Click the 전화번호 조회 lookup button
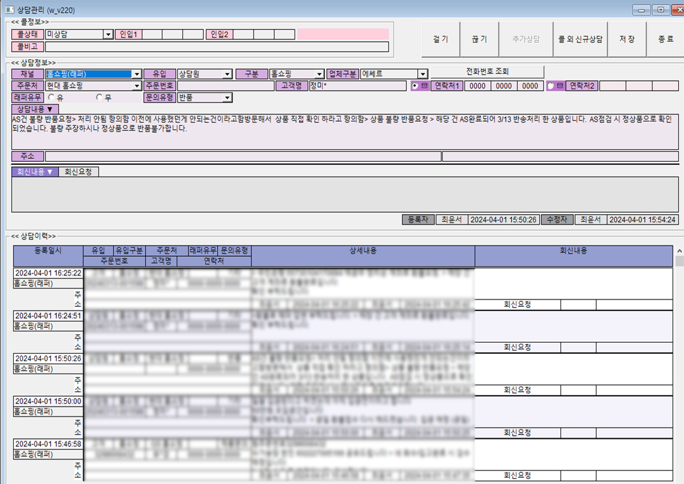 [487, 72]
